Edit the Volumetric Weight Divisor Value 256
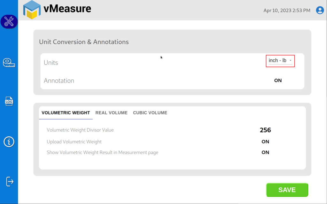Viewport: 327px width, 204px height. [x=265, y=130]
